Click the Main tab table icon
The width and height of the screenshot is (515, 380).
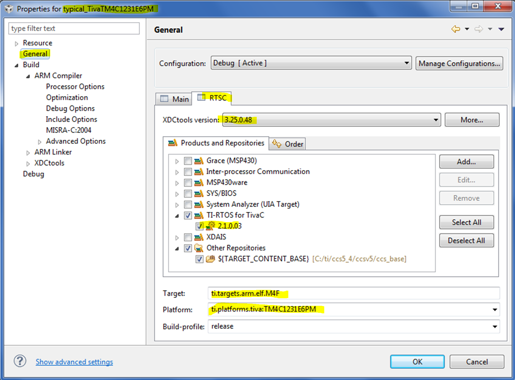click(164, 99)
